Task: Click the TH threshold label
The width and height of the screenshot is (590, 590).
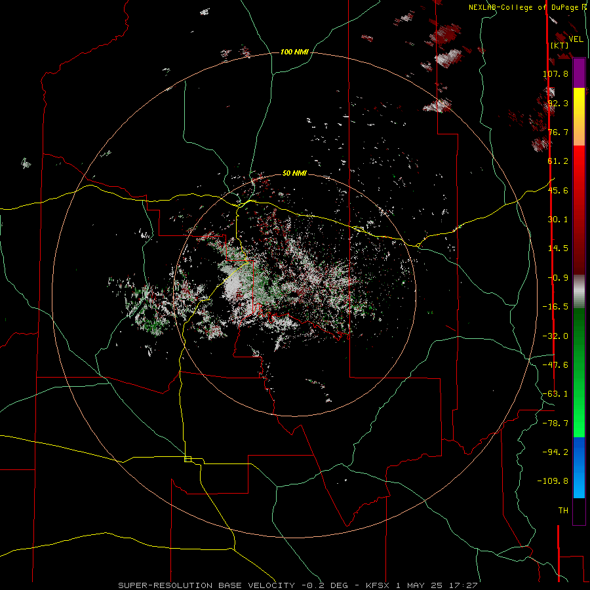Action: [563, 511]
